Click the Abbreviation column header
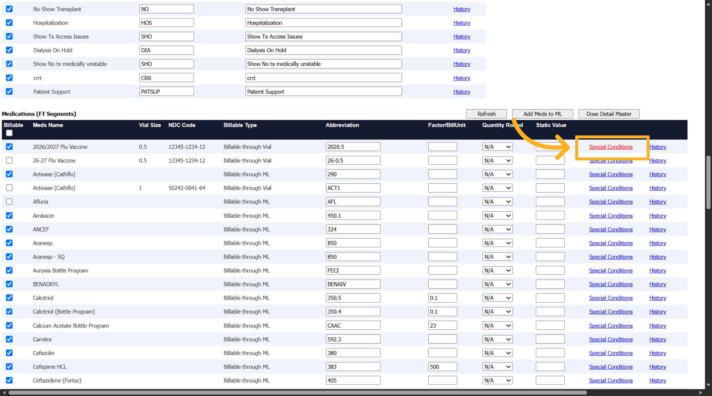This screenshot has width=712, height=396. click(342, 125)
